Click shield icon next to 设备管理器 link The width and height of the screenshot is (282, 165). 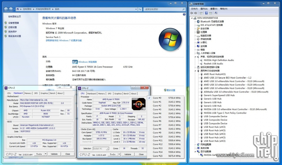[6, 23]
